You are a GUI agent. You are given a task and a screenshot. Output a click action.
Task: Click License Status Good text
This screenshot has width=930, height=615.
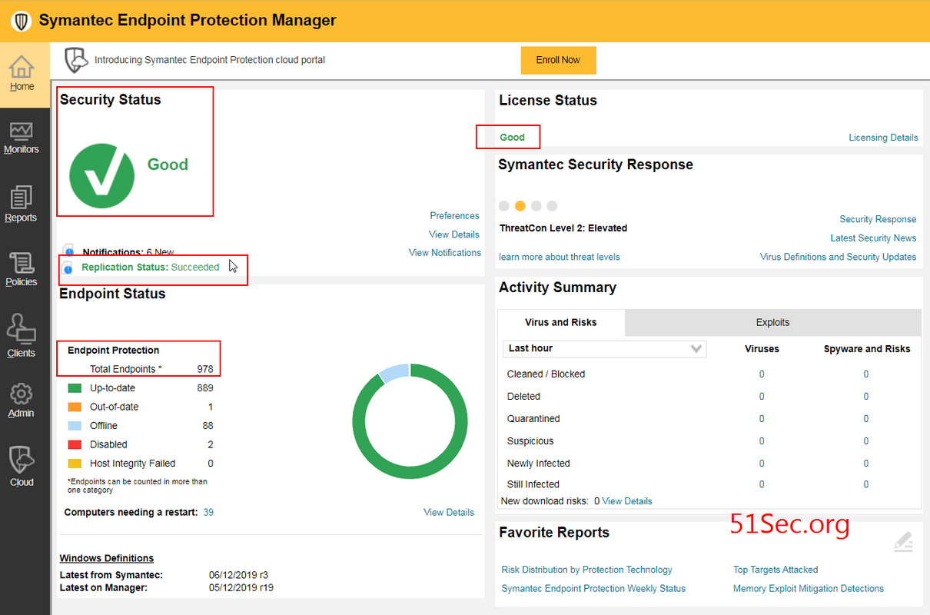[512, 138]
